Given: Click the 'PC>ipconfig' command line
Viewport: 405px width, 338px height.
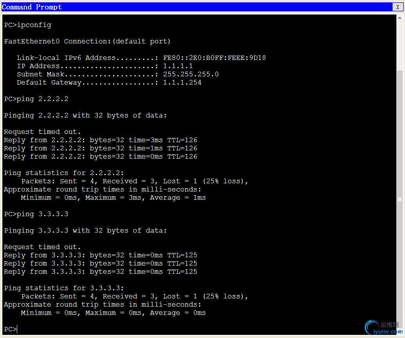Looking at the screenshot, I should [28, 25].
